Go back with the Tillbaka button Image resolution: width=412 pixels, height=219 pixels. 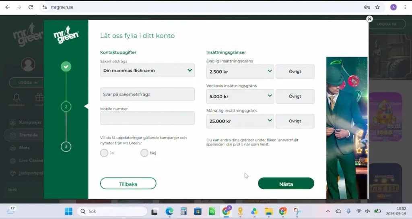(128, 184)
